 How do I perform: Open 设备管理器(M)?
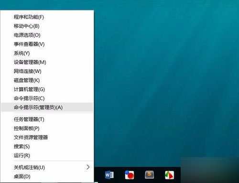[x=47, y=62]
